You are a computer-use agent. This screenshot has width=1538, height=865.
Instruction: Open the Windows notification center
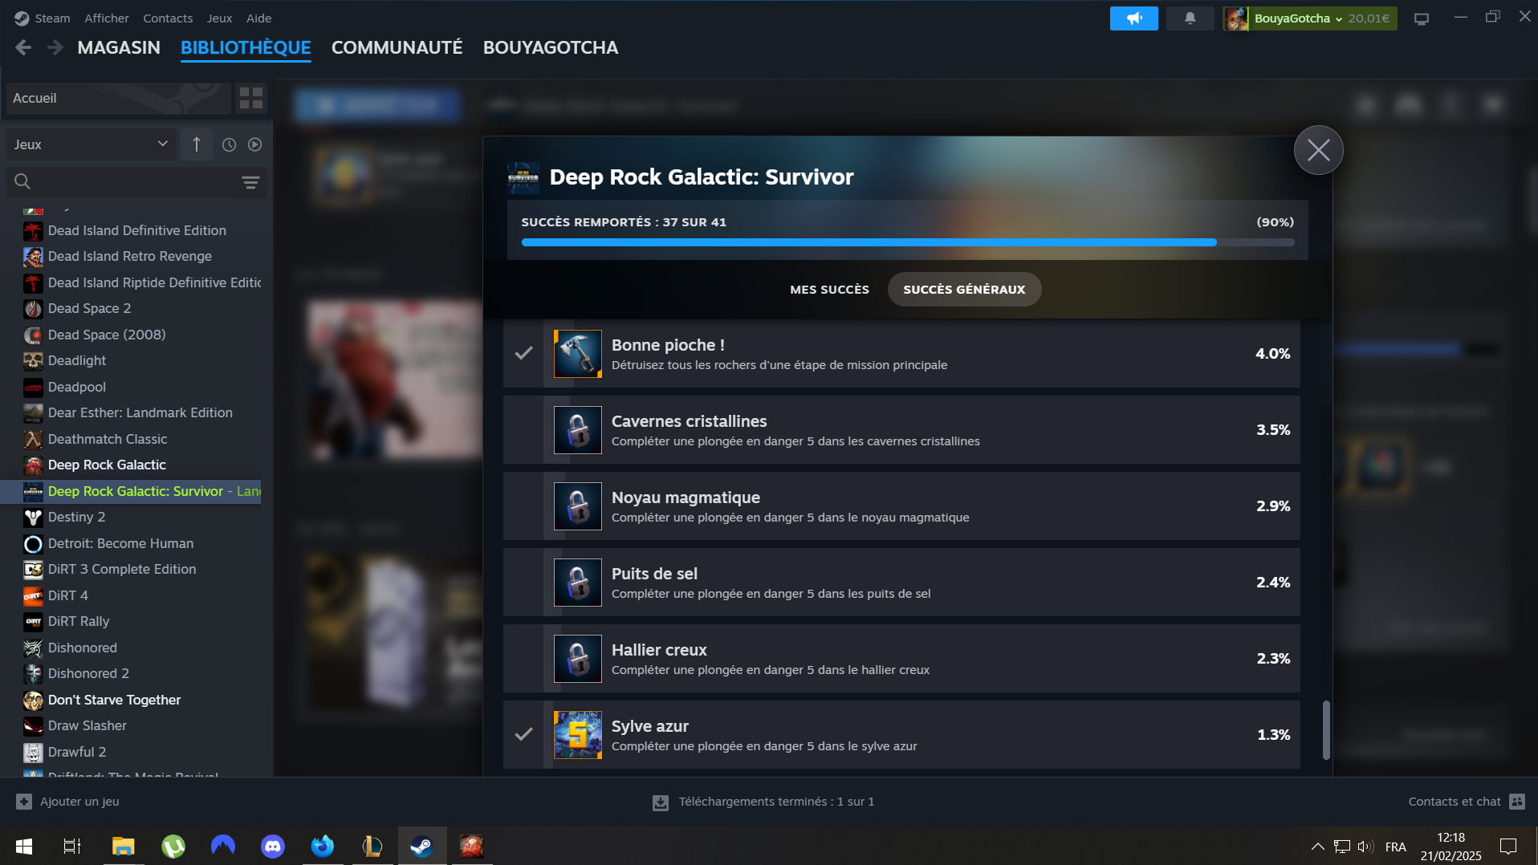click(x=1508, y=847)
